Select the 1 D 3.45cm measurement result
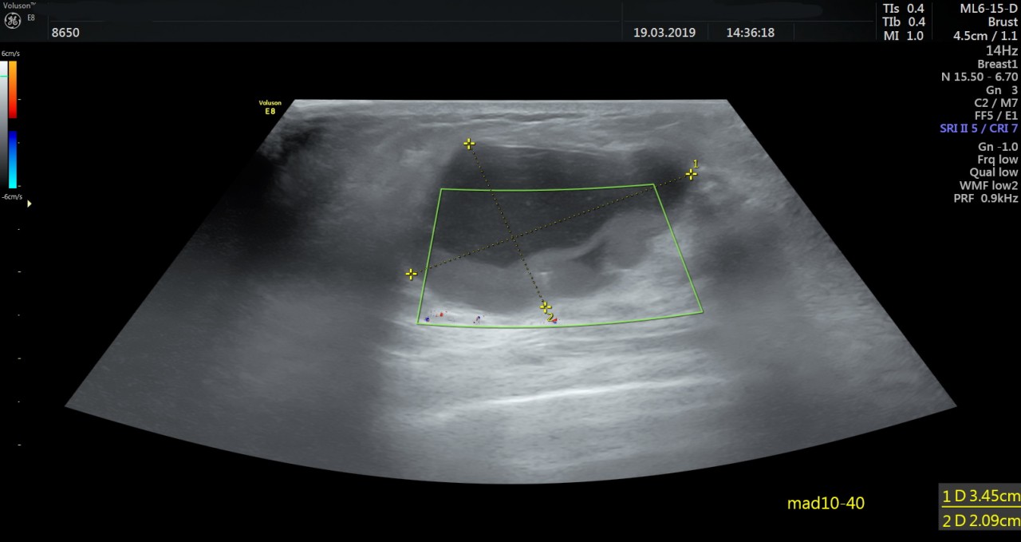Image resolution: width=1021 pixels, height=542 pixels. coord(980,496)
